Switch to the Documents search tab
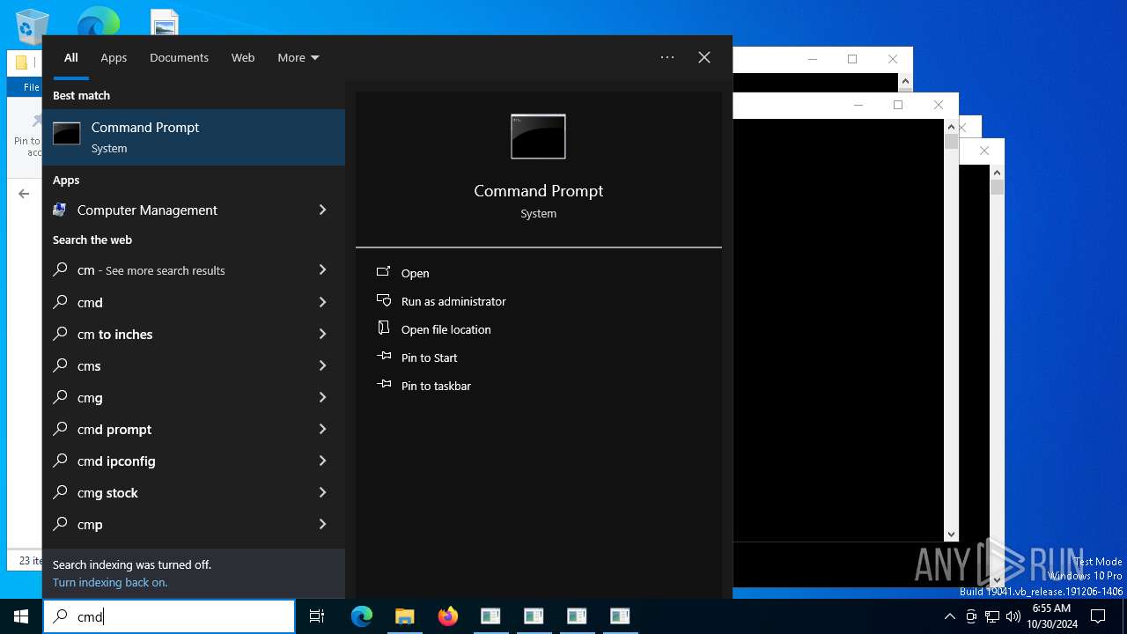This screenshot has height=634, width=1127. (x=179, y=57)
